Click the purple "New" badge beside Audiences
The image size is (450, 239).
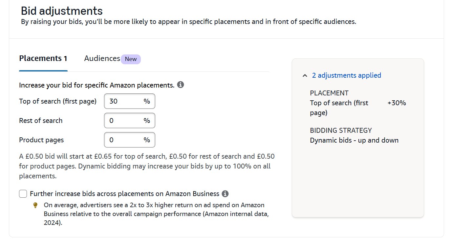tap(131, 59)
